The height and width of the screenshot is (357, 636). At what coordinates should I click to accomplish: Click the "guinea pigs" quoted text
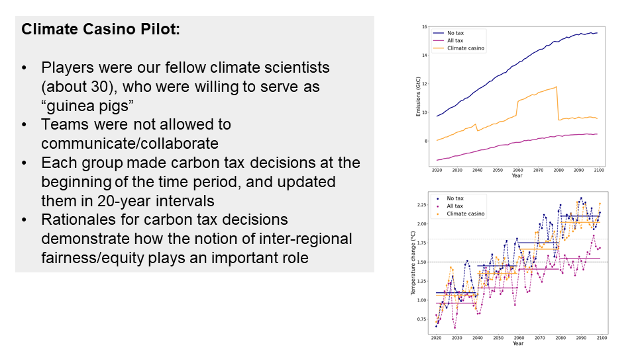click(84, 105)
